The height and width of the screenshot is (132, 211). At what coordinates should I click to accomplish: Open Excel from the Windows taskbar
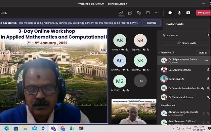[x=72, y=128]
